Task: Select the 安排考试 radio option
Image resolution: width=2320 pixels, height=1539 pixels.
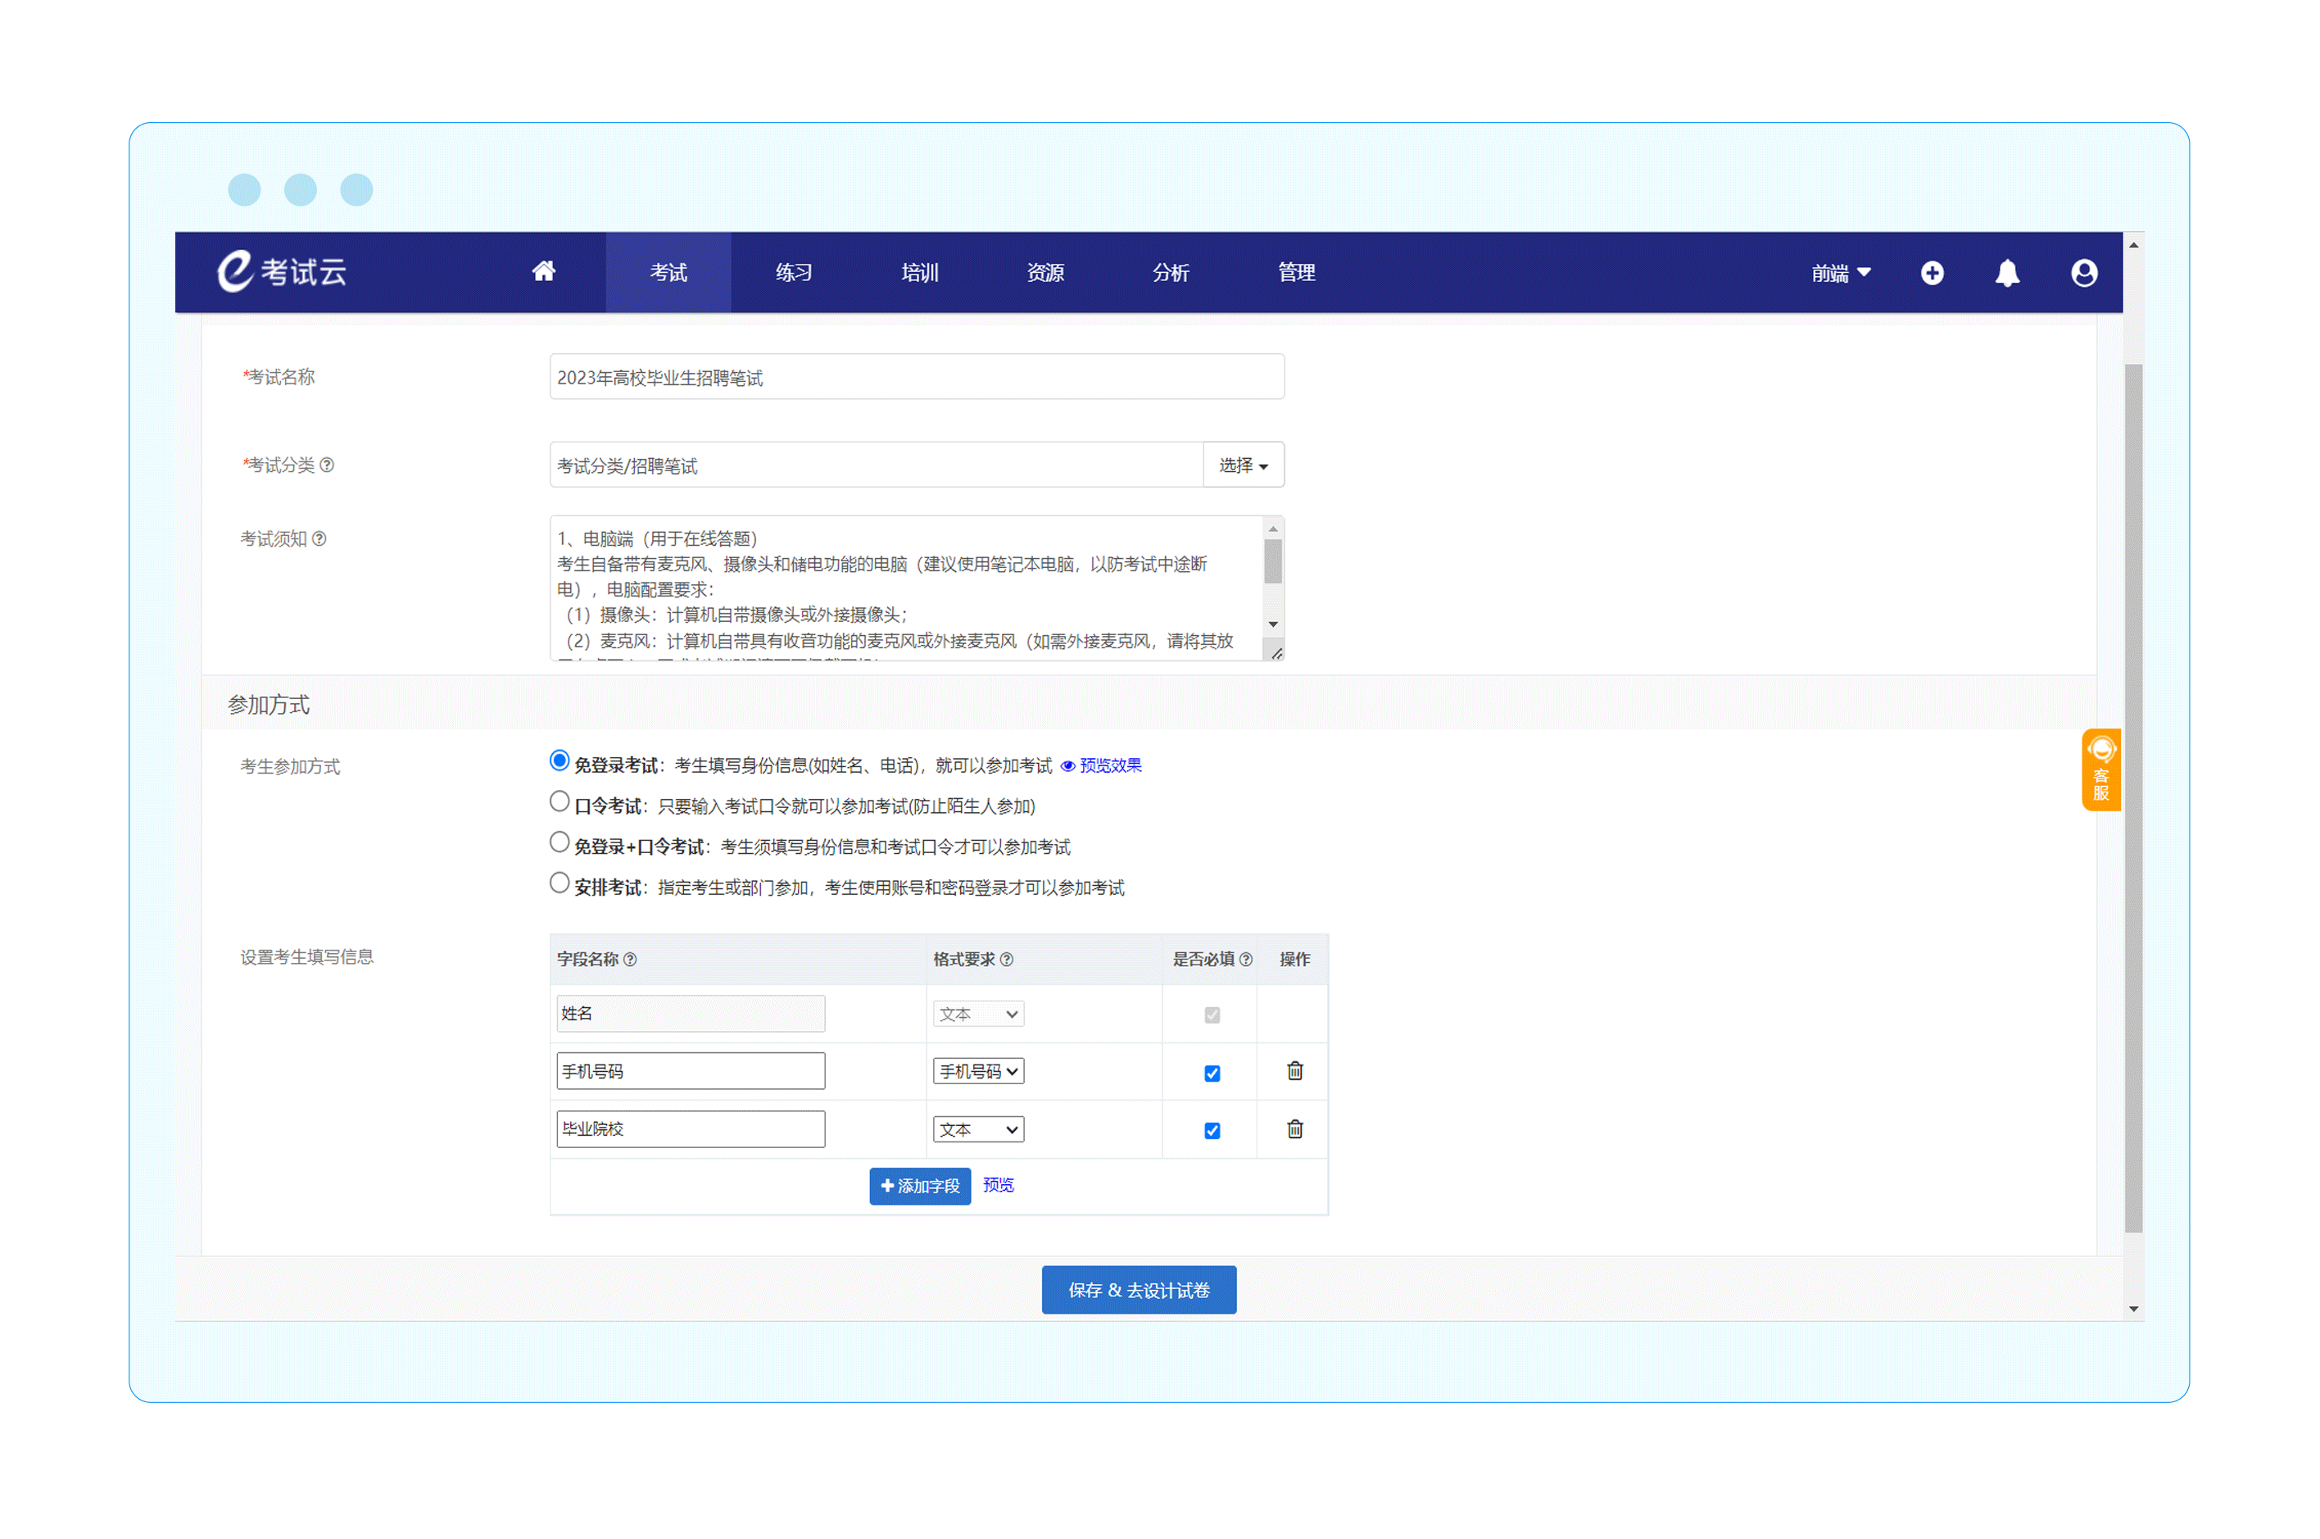Action: coord(560,883)
